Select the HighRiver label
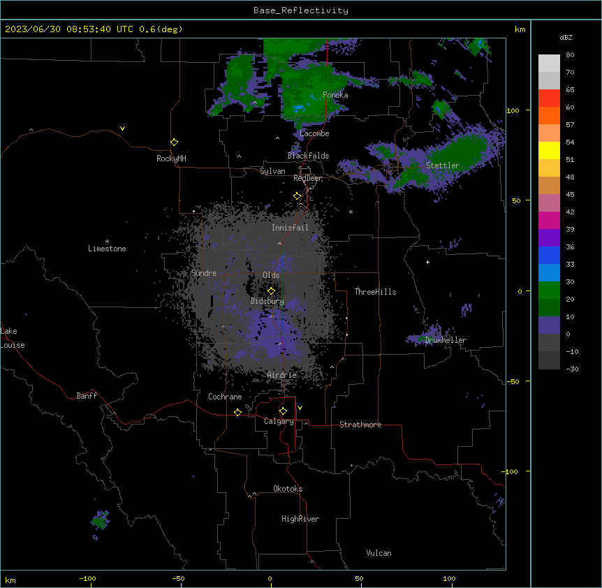The width and height of the screenshot is (602, 588). (x=300, y=519)
